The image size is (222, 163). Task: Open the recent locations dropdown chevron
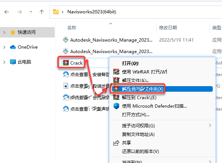coord(31,12)
